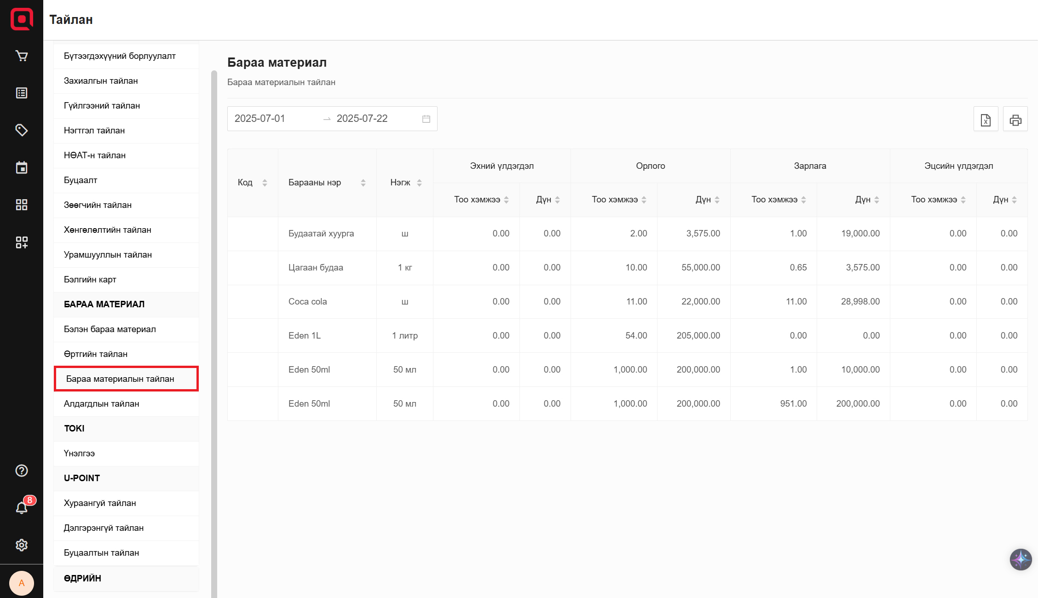This screenshot has height=598, width=1038.
Task: Click the start date 2025-07-01 field
Action: pos(260,119)
